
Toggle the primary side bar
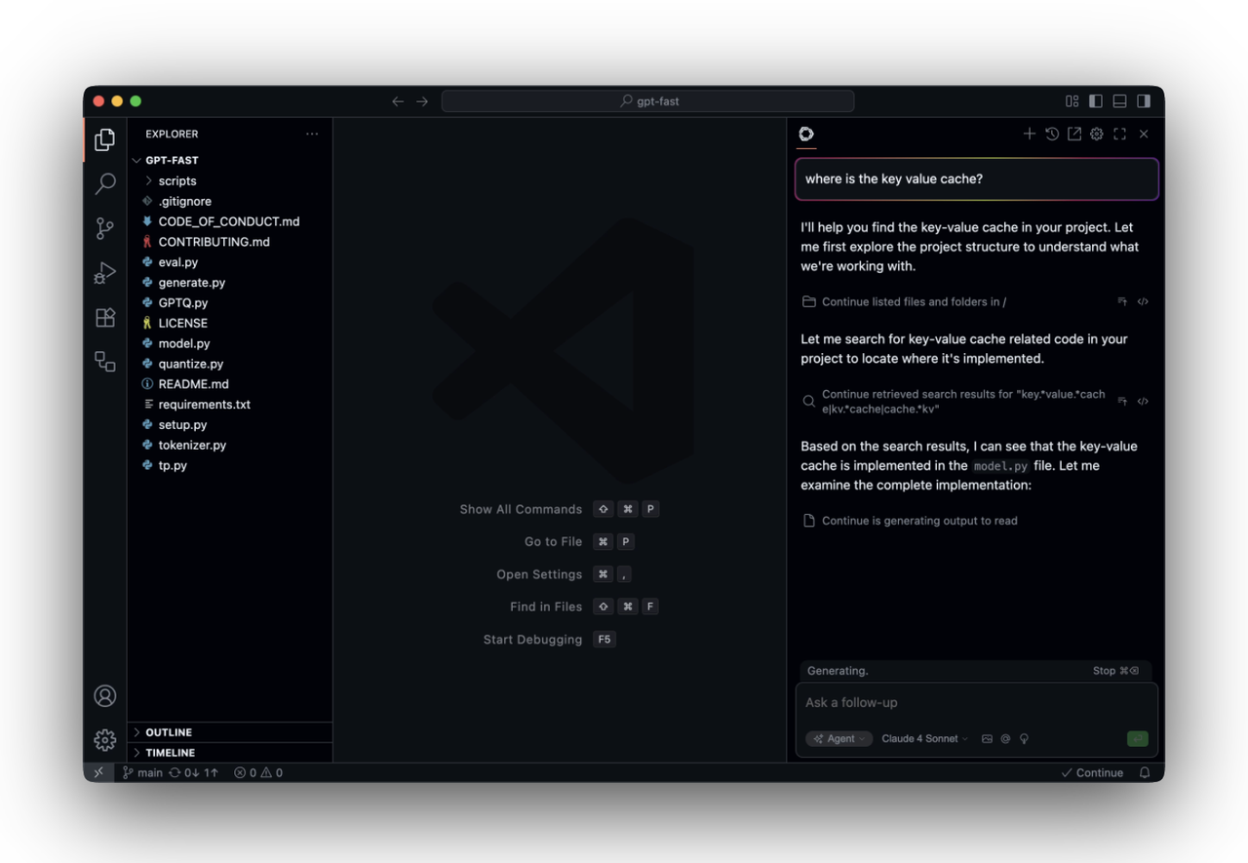coord(1096,101)
